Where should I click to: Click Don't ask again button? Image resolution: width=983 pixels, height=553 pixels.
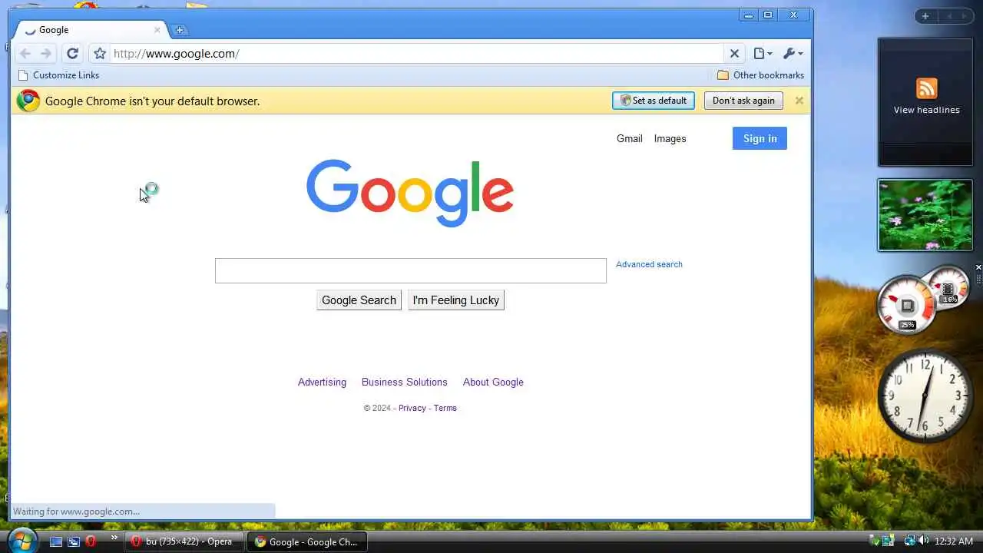(x=743, y=101)
